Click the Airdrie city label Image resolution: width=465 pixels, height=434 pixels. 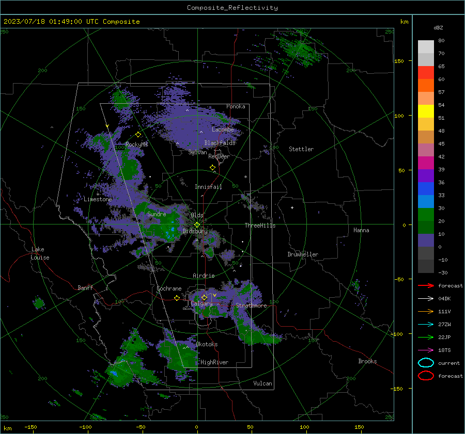click(x=204, y=276)
